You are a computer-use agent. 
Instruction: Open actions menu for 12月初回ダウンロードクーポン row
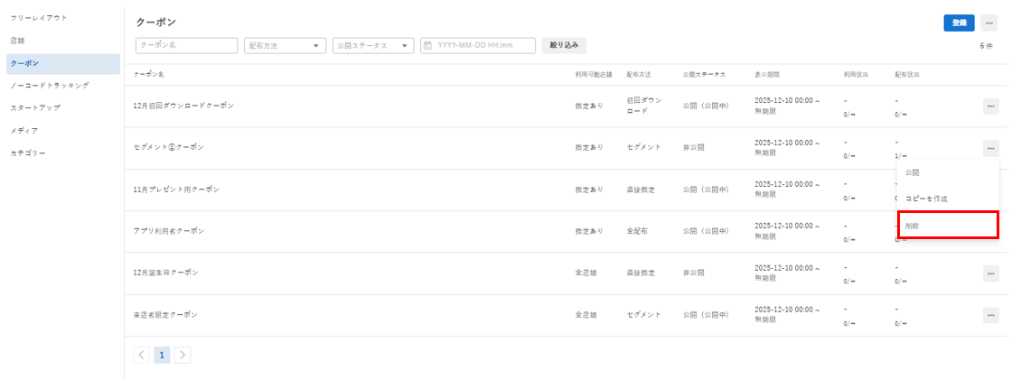pos(990,106)
